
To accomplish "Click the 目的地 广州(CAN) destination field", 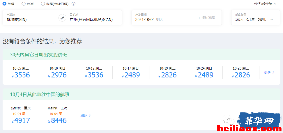I will point(92,18).
